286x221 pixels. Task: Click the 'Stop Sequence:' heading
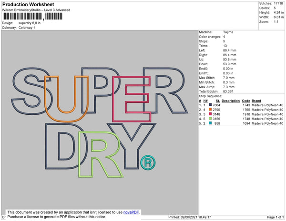click(x=211, y=96)
